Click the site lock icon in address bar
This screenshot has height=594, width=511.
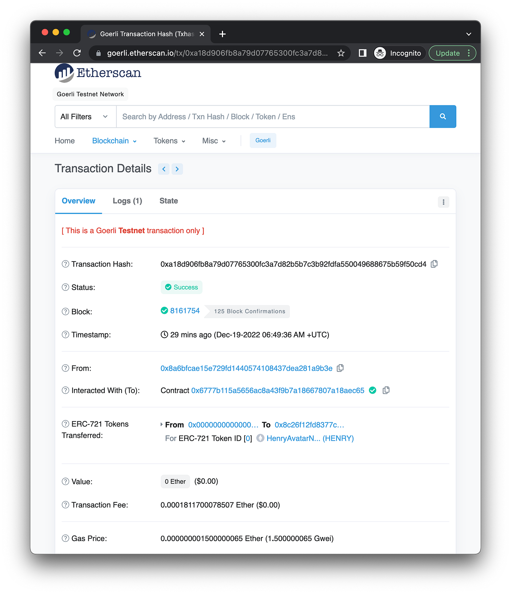tap(98, 53)
